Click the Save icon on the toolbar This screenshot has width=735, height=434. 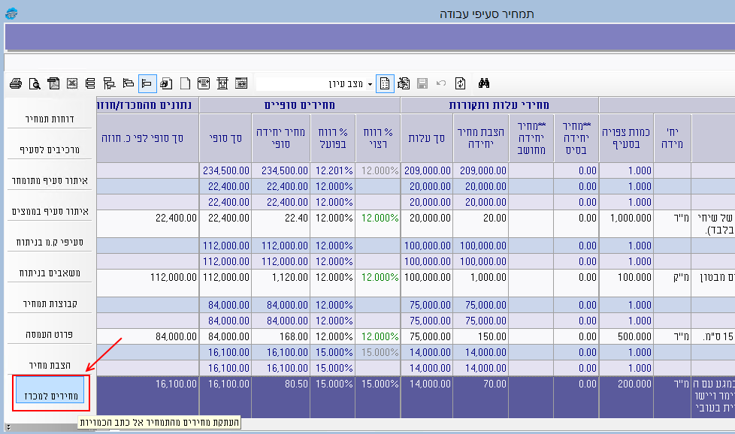tap(422, 83)
